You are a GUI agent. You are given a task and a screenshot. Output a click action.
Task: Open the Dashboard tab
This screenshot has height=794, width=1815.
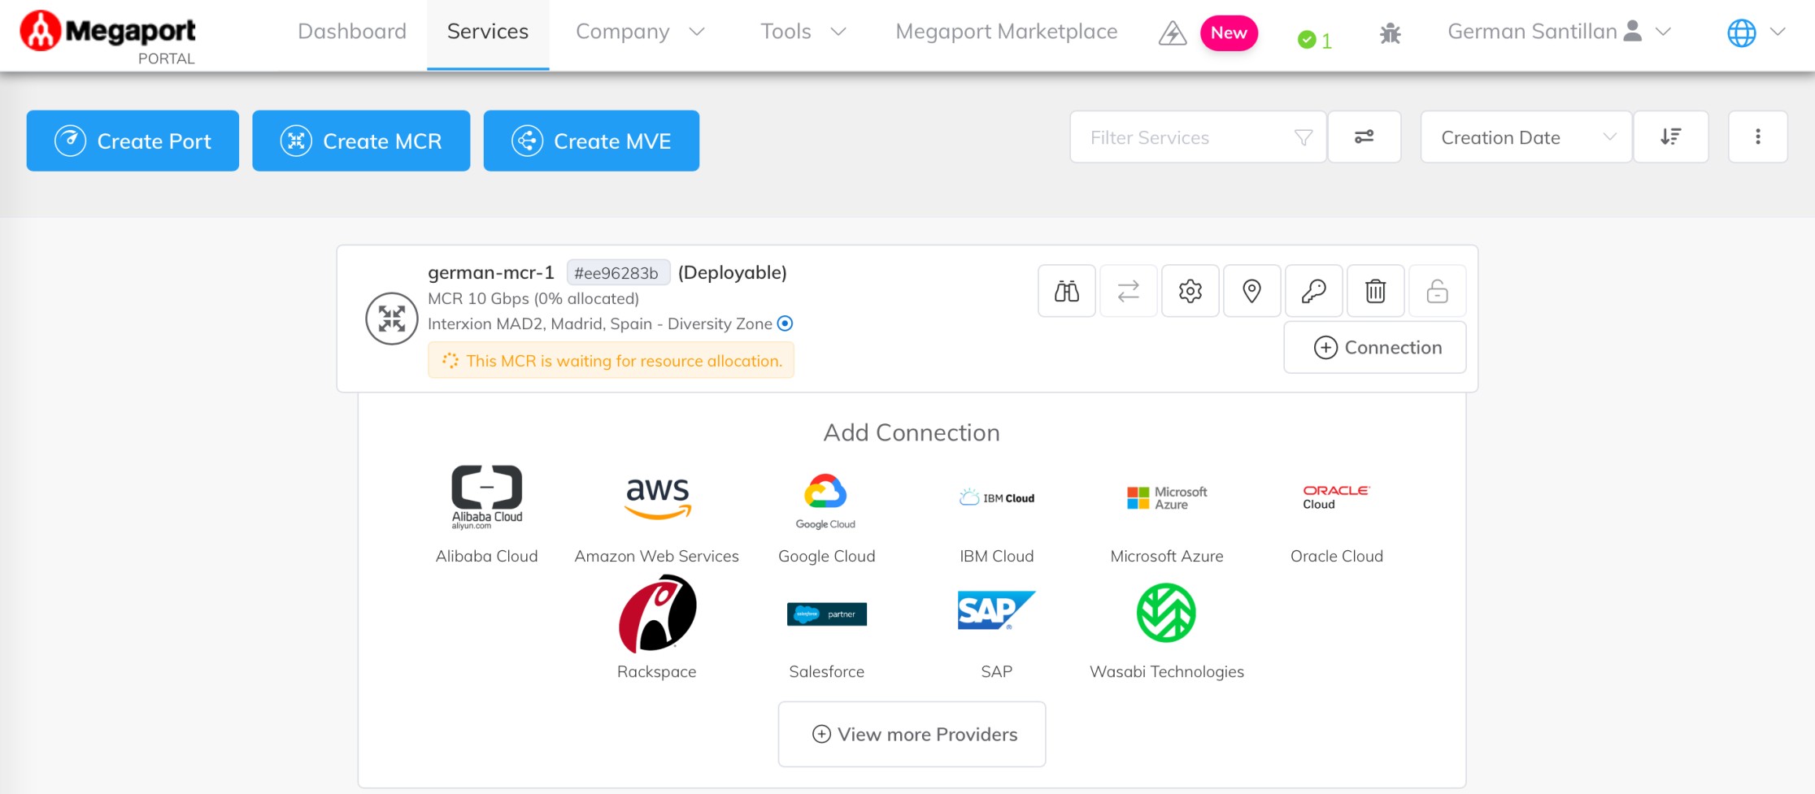(x=352, y=32)
